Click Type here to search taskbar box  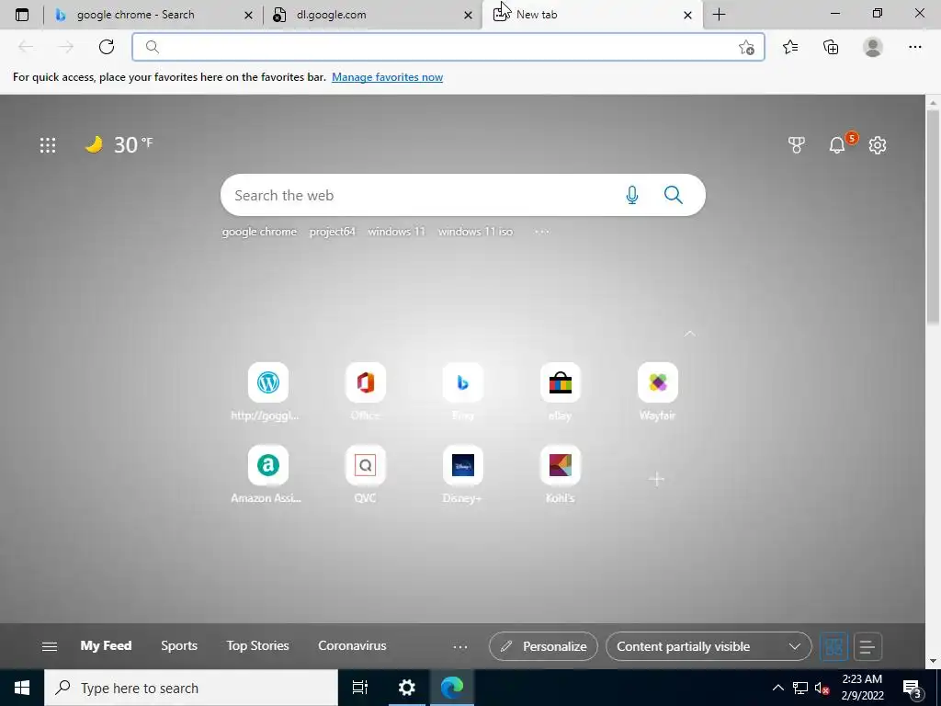tap(191, 688)
